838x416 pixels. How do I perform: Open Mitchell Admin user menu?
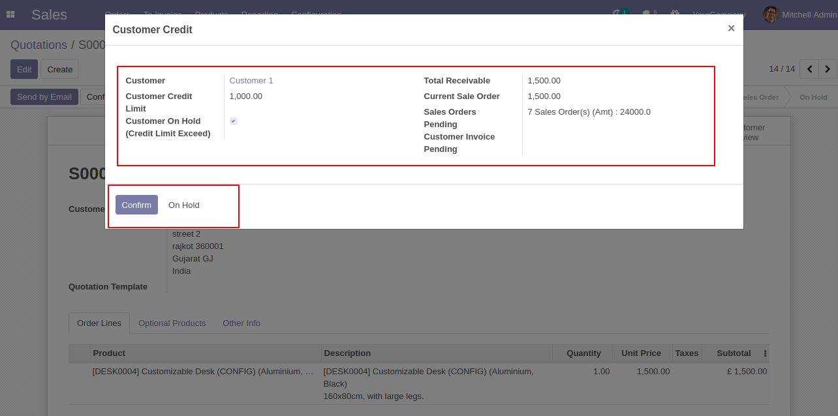pos(800,14)
